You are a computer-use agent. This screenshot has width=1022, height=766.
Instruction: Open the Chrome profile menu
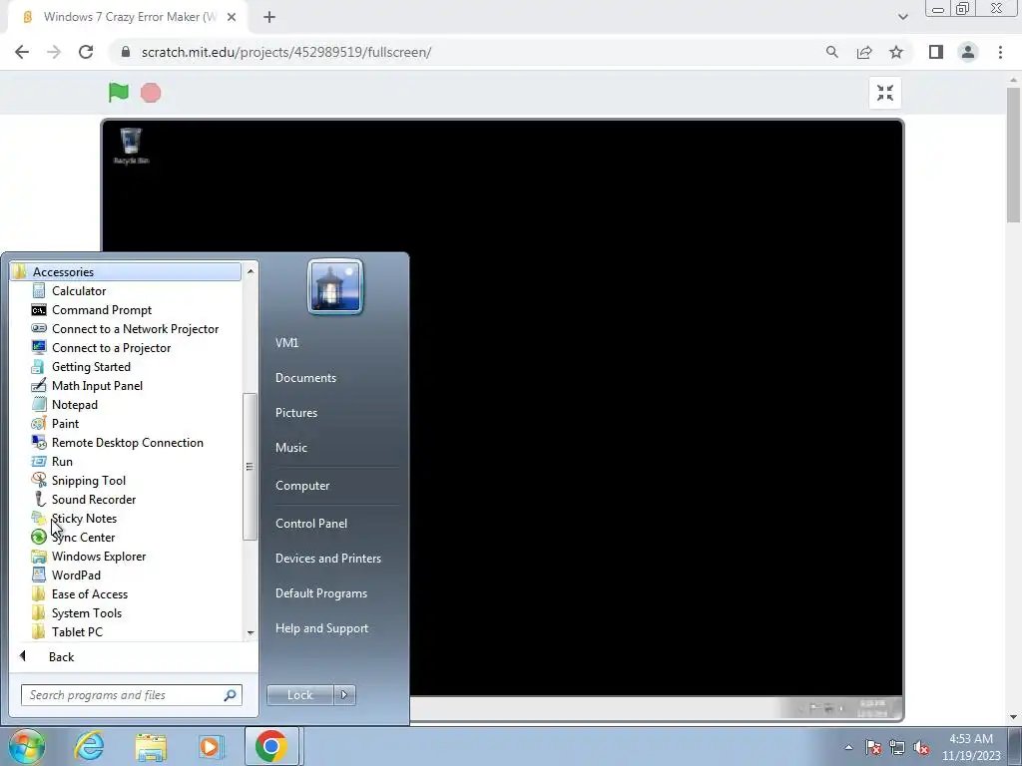pyautogui.click(x=968, y=52)
